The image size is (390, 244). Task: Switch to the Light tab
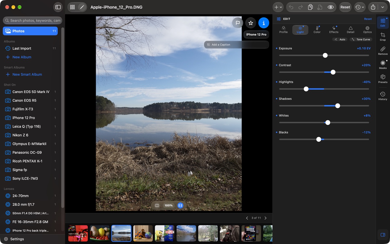pos(300,30)
